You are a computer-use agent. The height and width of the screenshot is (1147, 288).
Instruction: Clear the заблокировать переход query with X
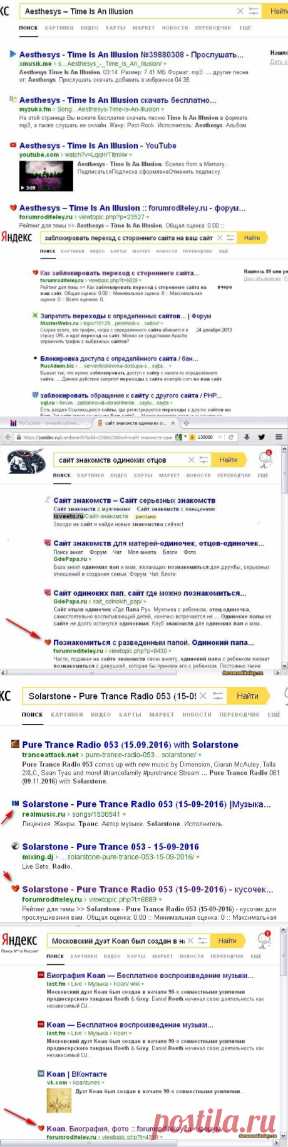pos(219,238)
